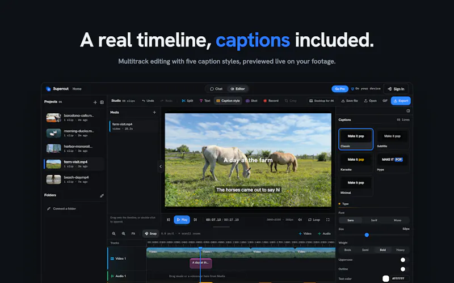
Task: Add a new project with plus icon
Action: point(95,102)
